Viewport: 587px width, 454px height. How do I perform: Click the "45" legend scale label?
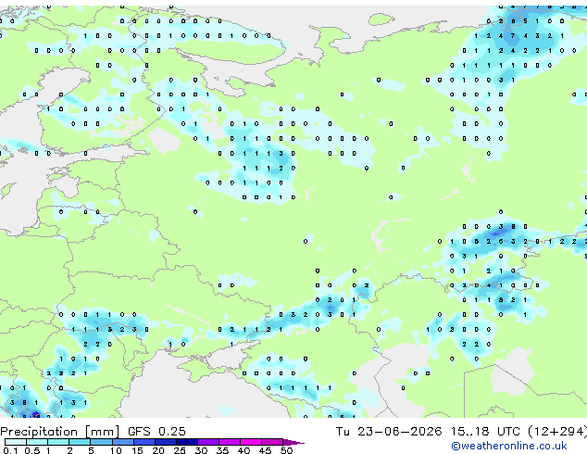(265, 450)
